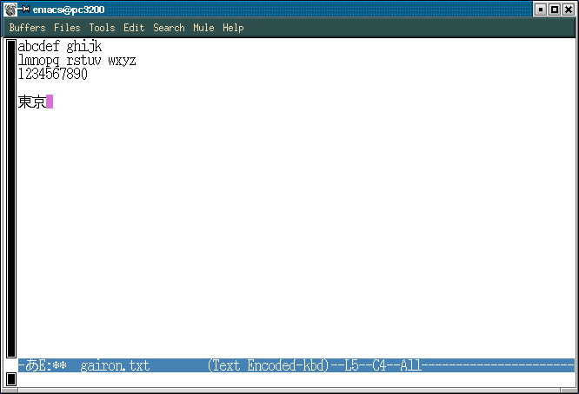Close the emacs window
Image resolution: width=579 pixels, height=394 pixels.
click(x=569, y=10)
